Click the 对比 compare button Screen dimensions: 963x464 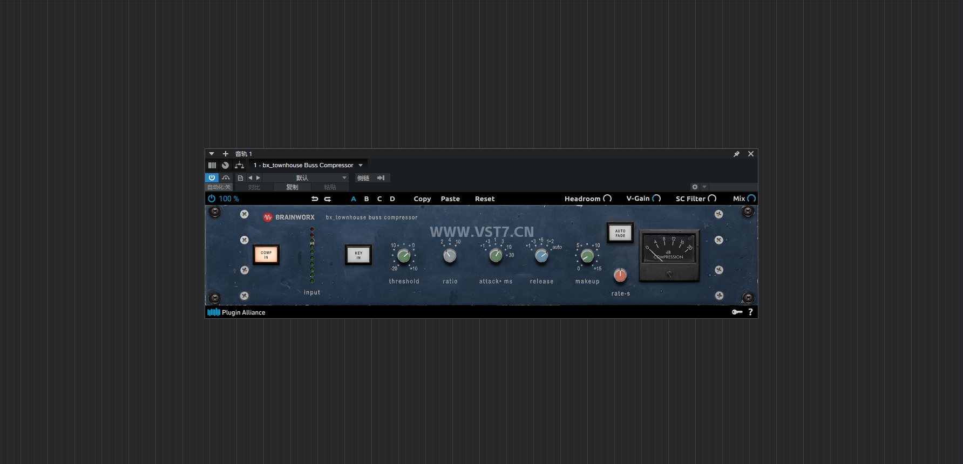coord(254,187)
